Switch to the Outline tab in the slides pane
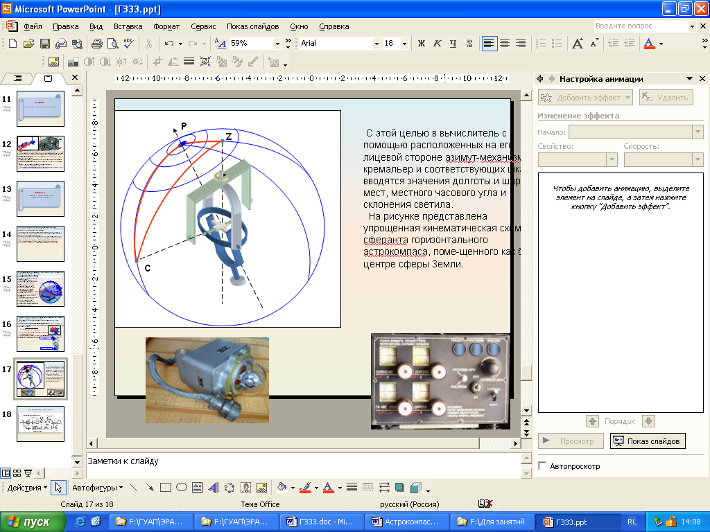 17,78
